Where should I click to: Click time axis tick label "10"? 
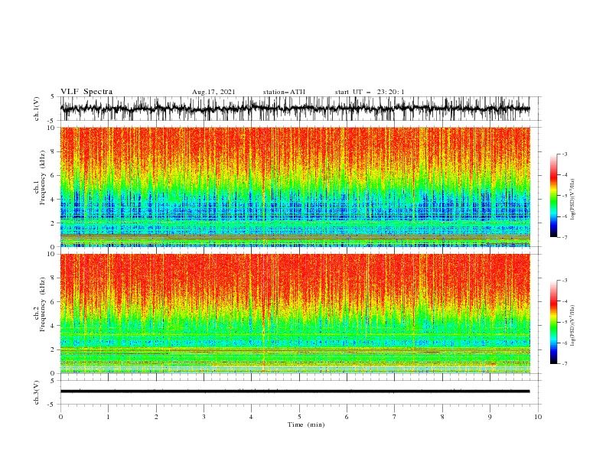pos(538,417)
